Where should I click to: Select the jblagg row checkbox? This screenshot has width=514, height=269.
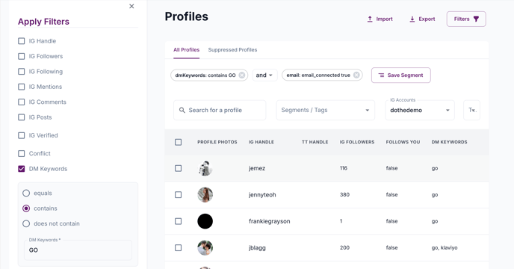178,248
